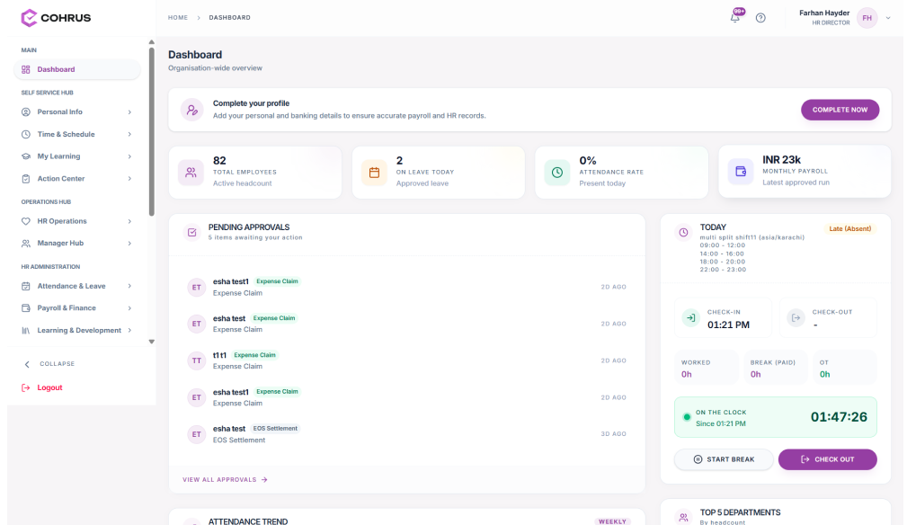Click the Attendance & Leave calendar icon
The image size is (907, 525).
pos(26,286)
